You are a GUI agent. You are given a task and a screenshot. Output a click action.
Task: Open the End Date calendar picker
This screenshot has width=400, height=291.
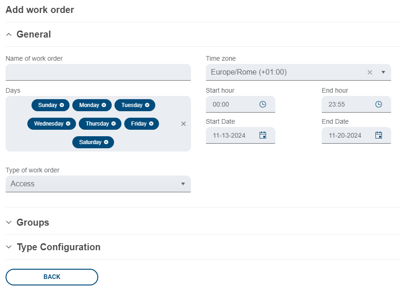click(379, 135)
